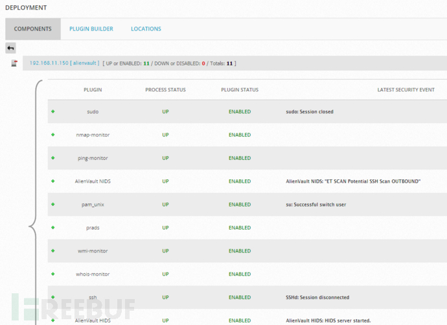Select the pam_unix plugin name
447x325 pixels.
point(93,205)
